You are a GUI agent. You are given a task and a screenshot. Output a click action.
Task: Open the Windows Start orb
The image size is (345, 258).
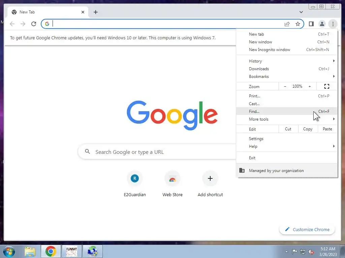(x=9, y=251)
